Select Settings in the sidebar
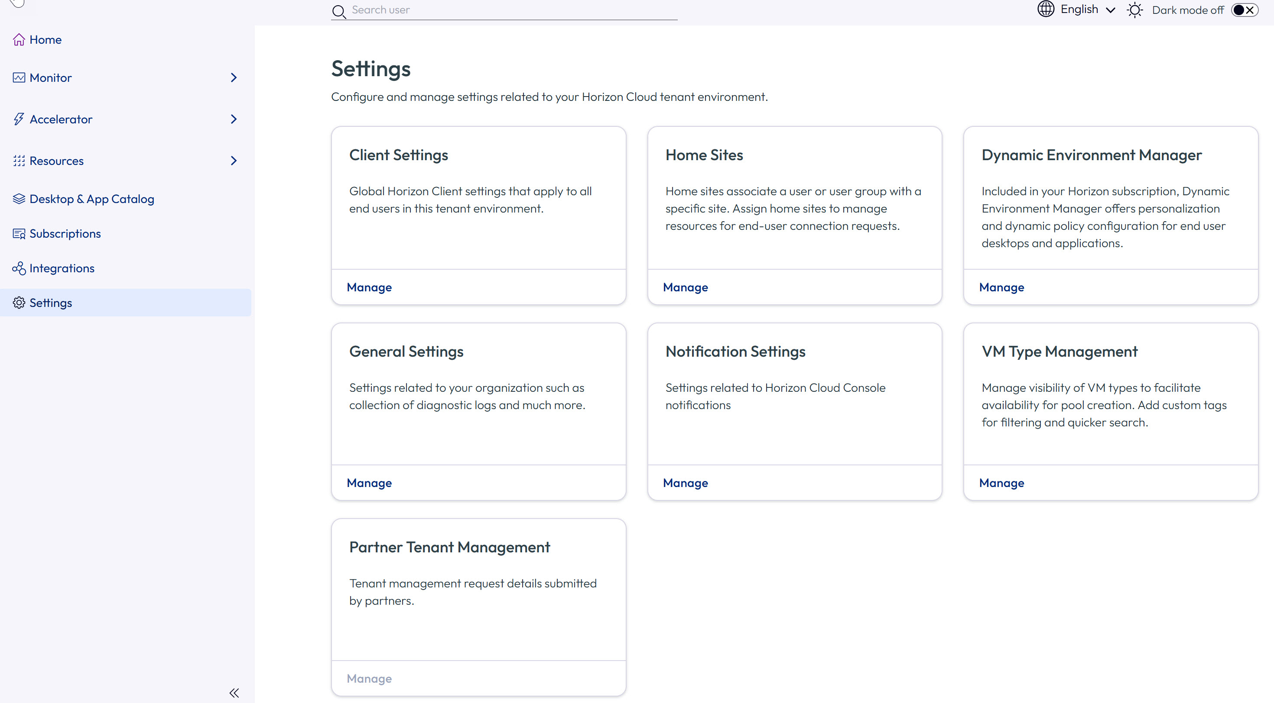1274x703 pixels. coord(126,303)
